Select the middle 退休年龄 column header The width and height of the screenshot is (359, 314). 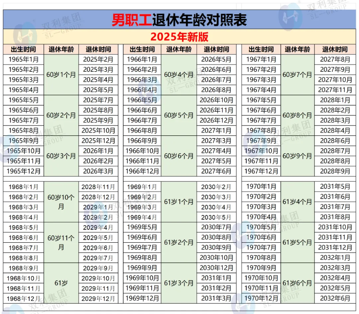pyautogui.click(x=179, y=49)
